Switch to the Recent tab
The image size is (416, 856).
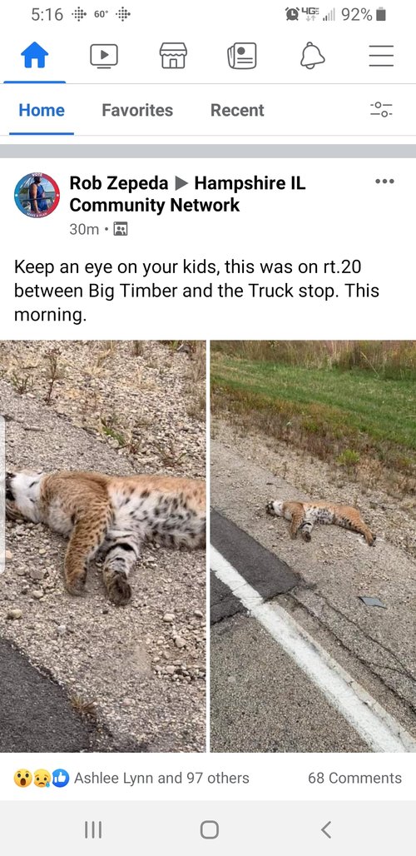237,110
